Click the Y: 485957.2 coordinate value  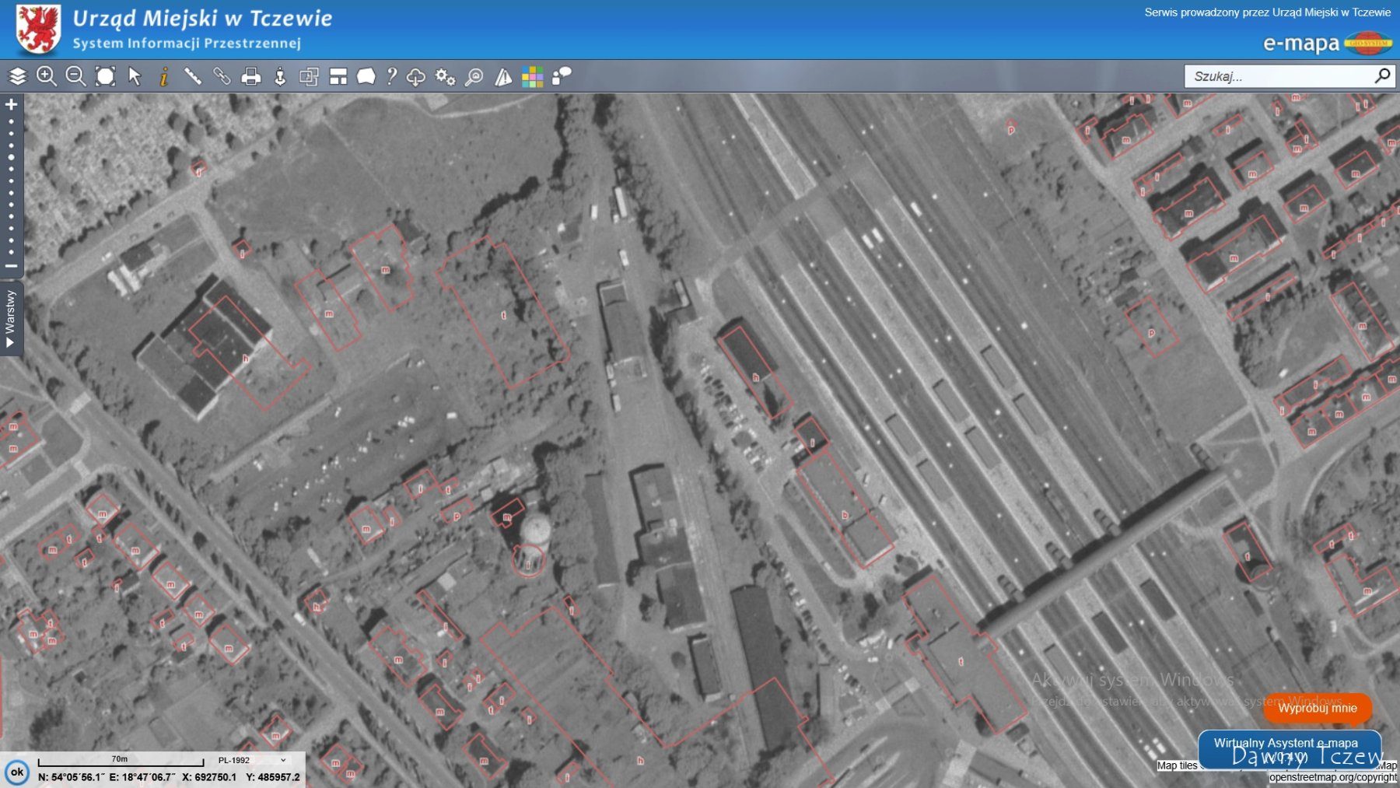coord(273,777)
